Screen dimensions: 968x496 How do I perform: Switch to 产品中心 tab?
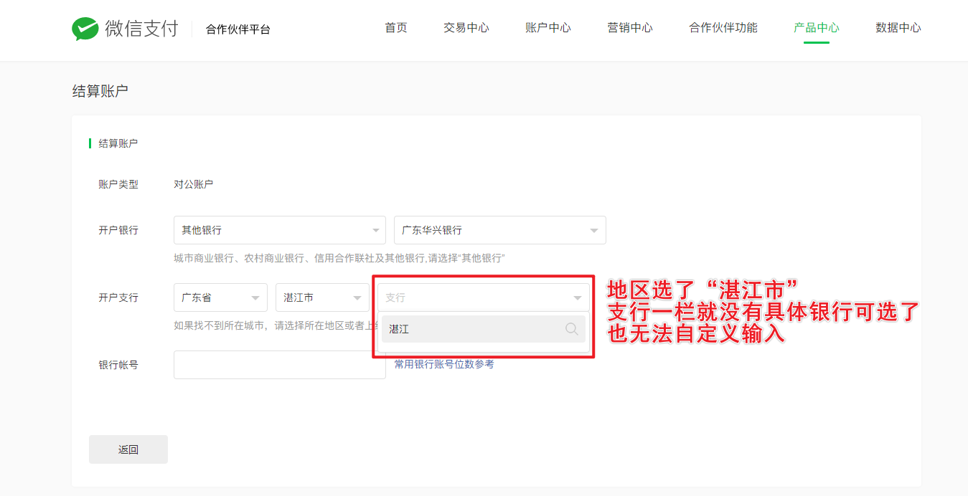(817, 28)
